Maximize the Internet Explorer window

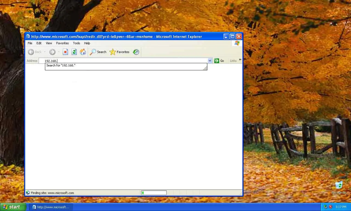click(233, 36)
